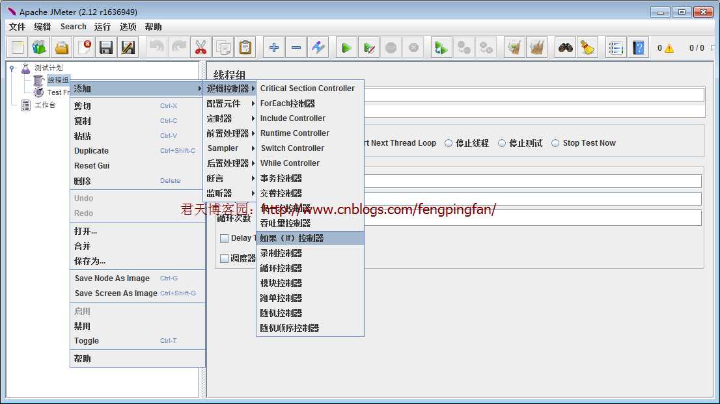Open the Help question mark icon
Image resolution: width=720 pixels, height=404 pixels.
(638, 47)
